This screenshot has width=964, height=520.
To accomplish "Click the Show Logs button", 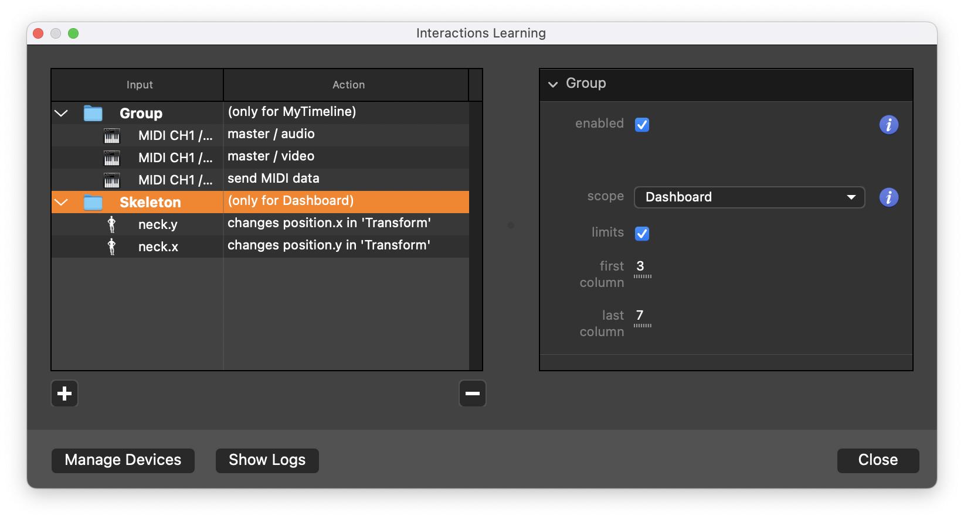I will click(x=267, y=460).
